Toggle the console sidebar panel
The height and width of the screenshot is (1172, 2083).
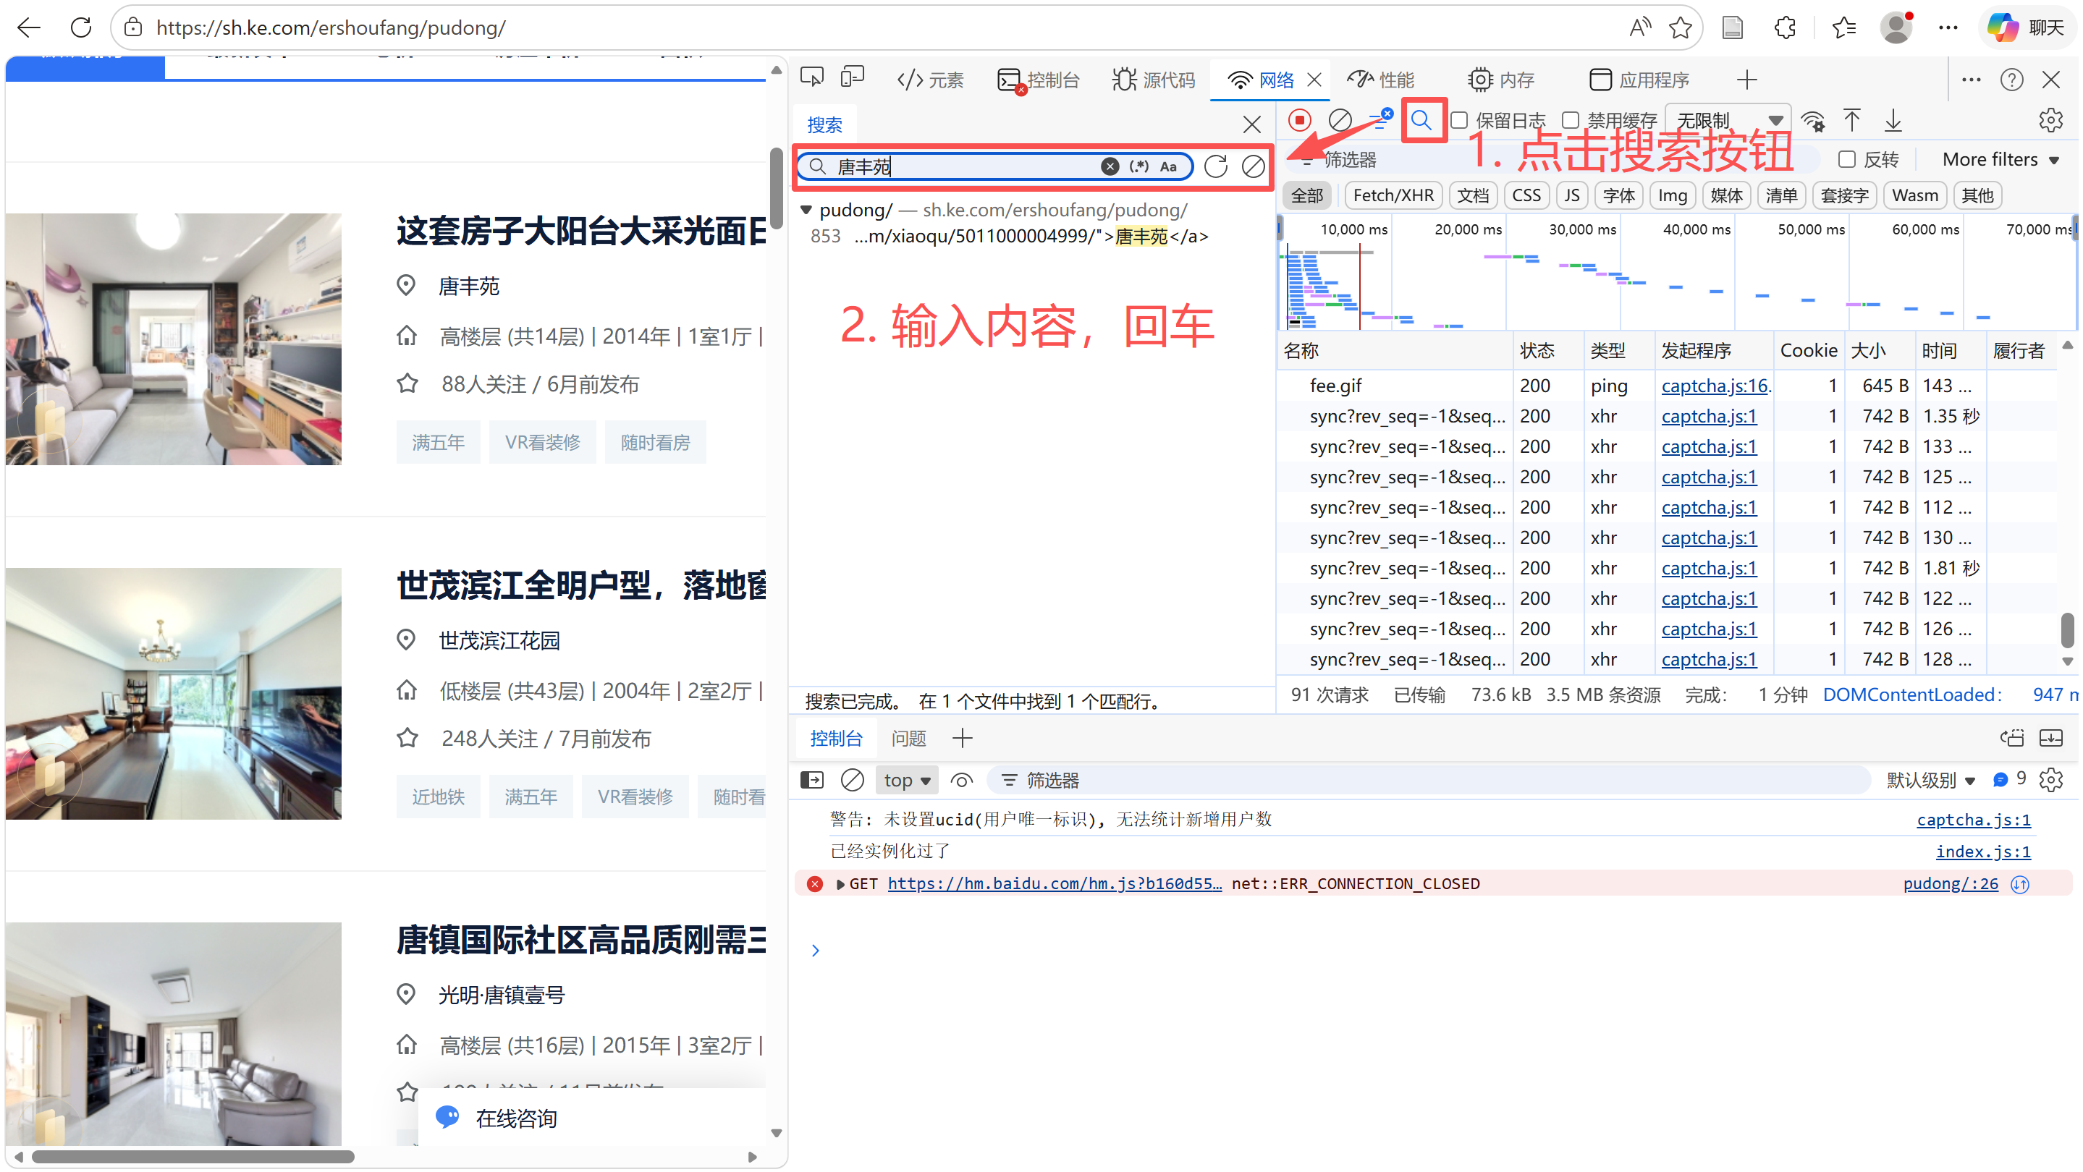click(812, 780)
